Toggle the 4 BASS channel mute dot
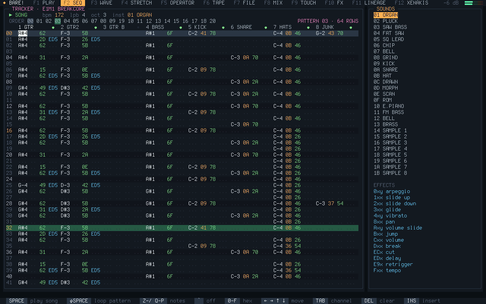This screenshot has width=486, height=304. point(181,27)
